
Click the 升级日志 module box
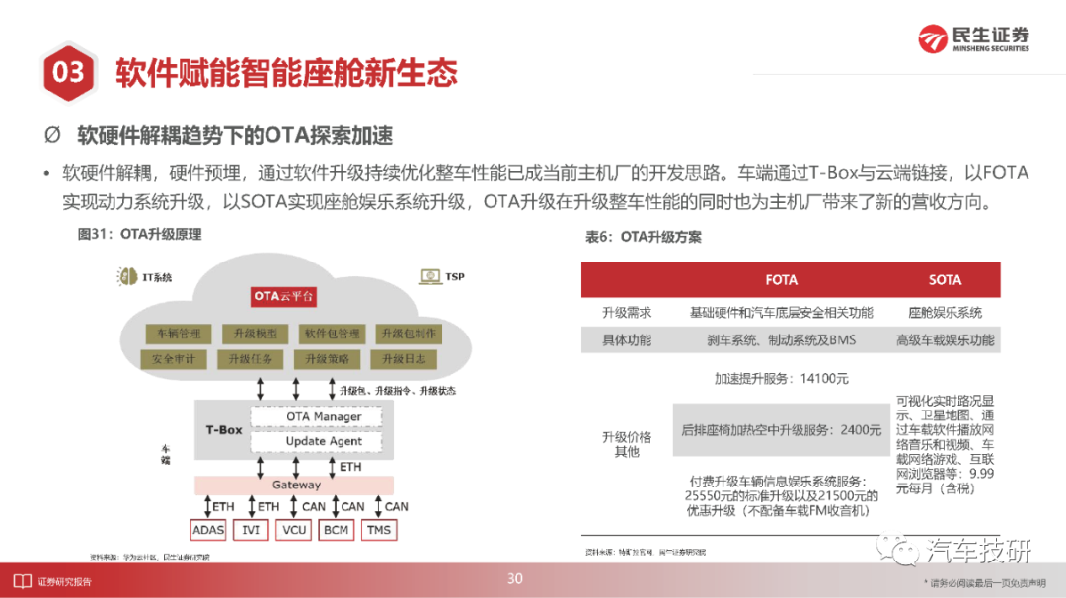pos(404,359)
